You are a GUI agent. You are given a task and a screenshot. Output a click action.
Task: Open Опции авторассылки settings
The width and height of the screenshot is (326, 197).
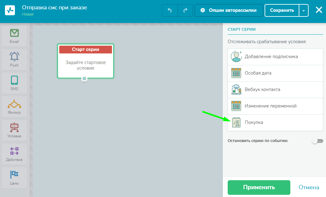click(x=229, y=10)
